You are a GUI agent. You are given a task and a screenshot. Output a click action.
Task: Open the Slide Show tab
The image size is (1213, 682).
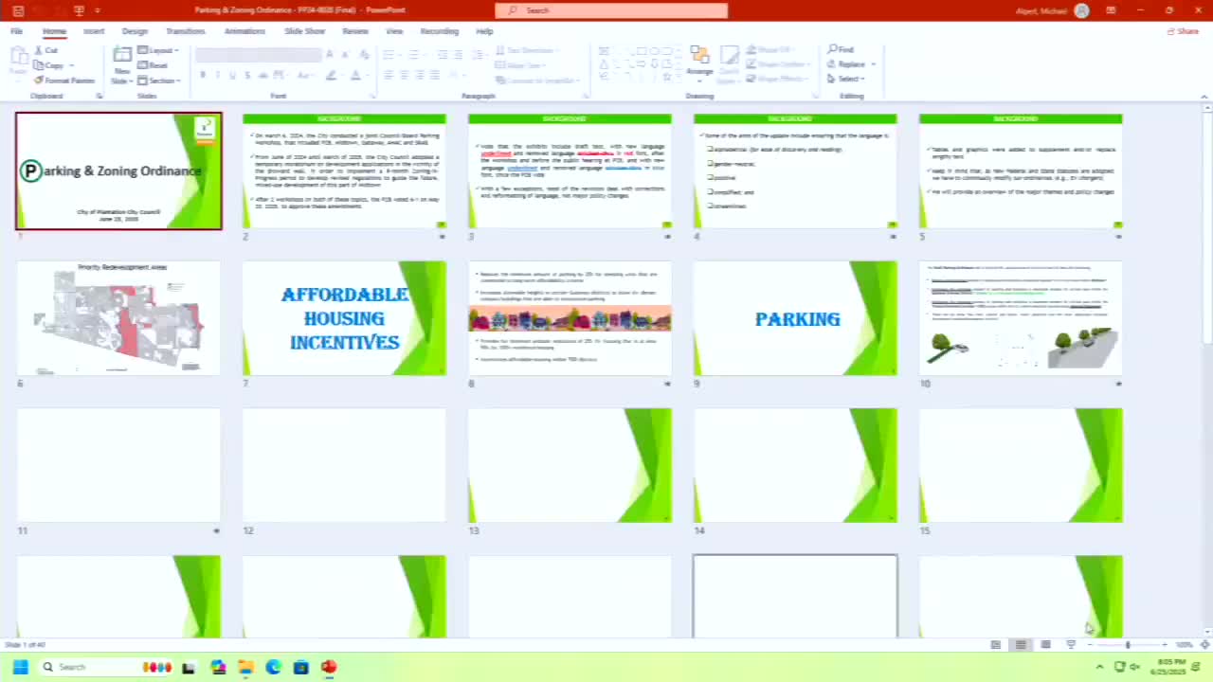(x=304, y=31)
